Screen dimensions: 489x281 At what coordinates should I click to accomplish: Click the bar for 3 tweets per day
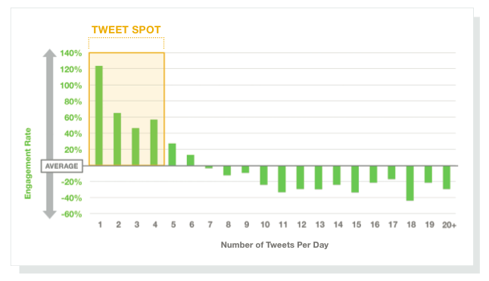point(135,147)
